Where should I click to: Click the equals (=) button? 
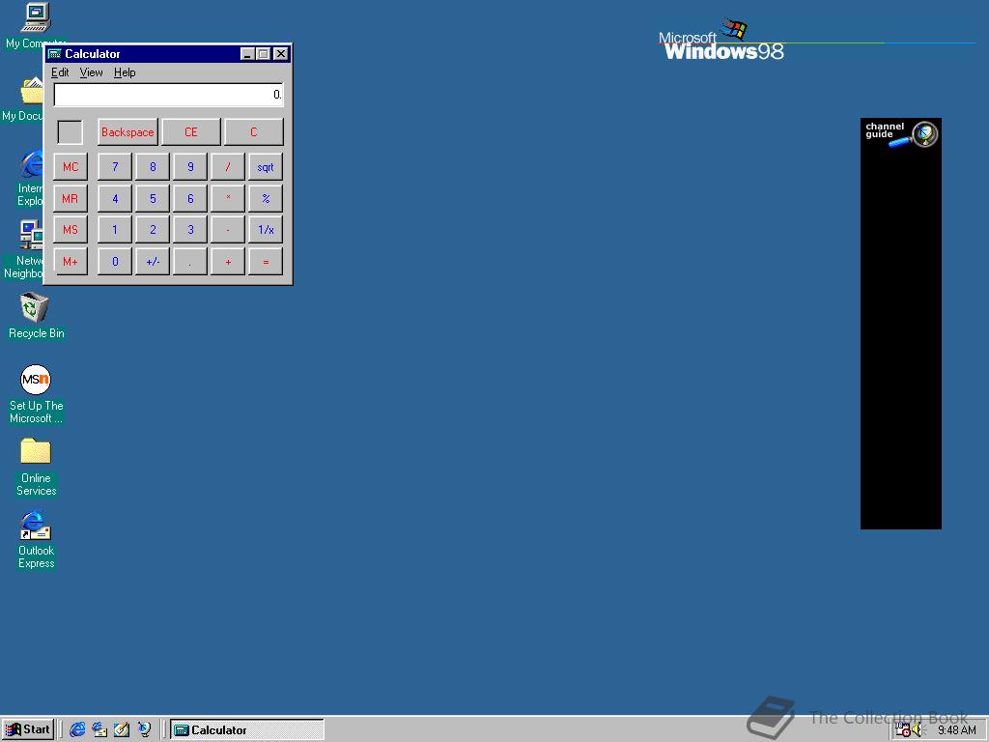click(266, 261)
